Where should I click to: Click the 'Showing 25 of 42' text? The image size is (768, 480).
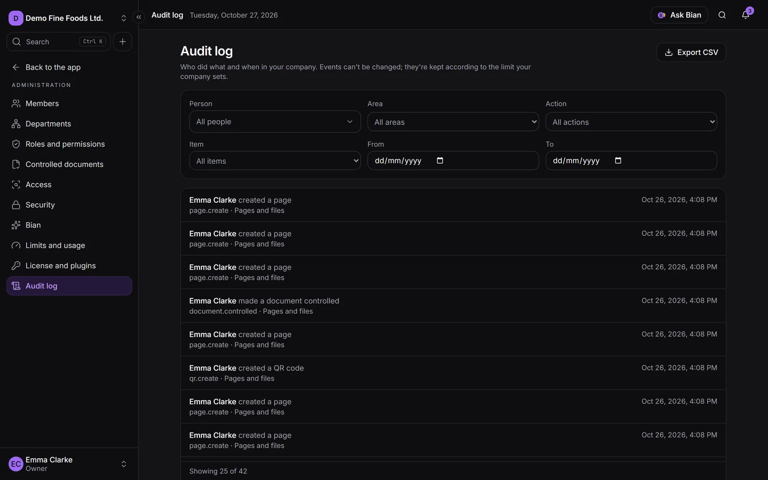(218, 471)
